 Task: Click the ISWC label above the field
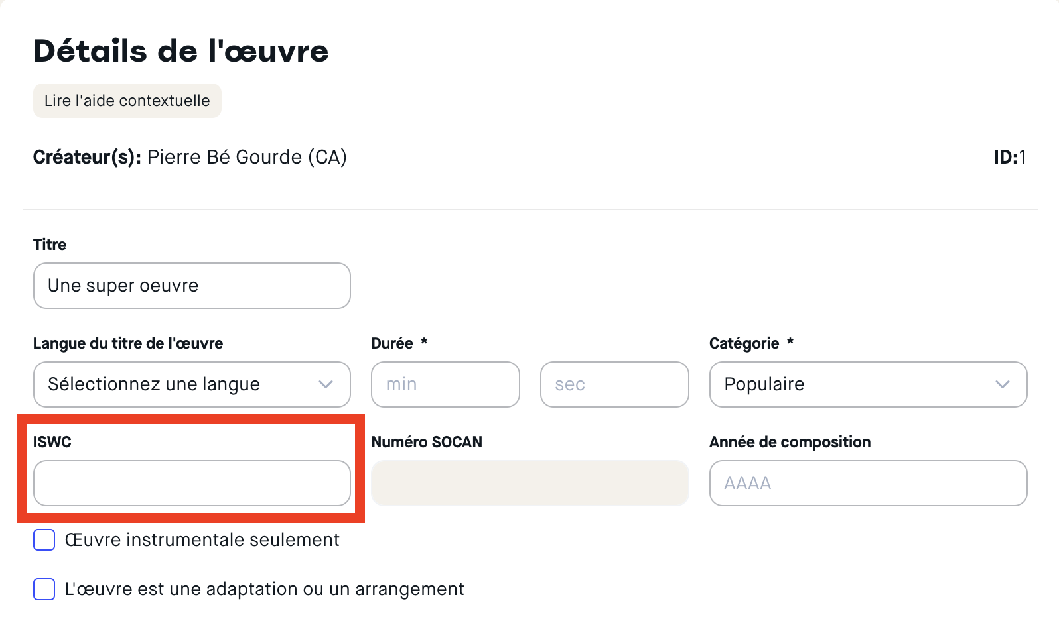[x=52, y=442]
